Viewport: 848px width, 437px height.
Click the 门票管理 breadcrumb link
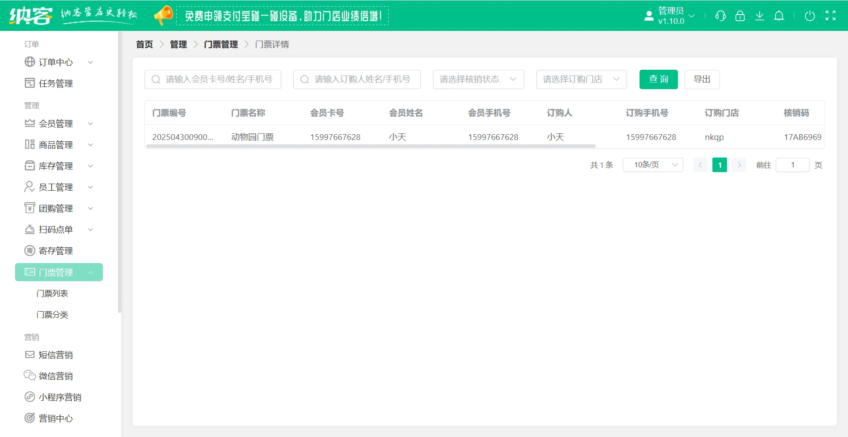[x=221, y=45]
